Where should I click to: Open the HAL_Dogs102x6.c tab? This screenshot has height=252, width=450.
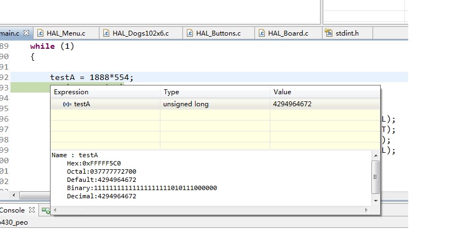(x=141, y=33)
